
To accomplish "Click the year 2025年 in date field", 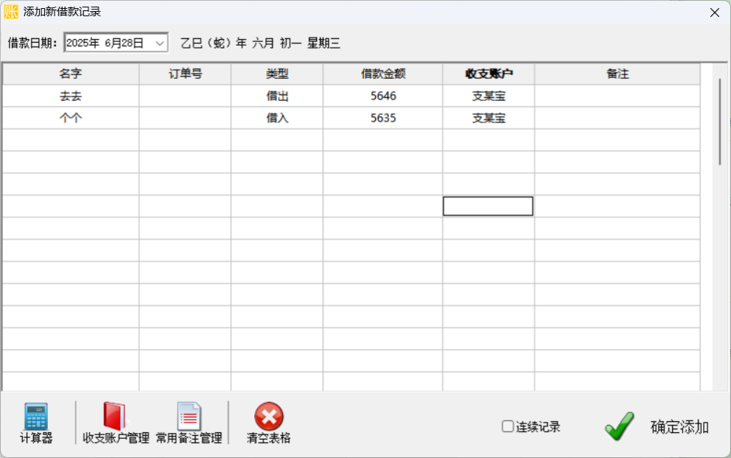I will [x=83, y=44].
